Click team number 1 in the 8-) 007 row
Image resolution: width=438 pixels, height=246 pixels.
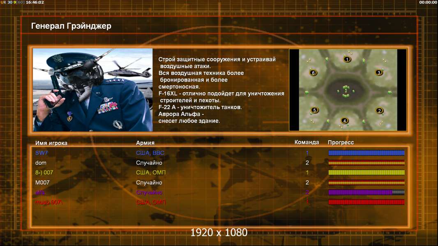(307, 173)
